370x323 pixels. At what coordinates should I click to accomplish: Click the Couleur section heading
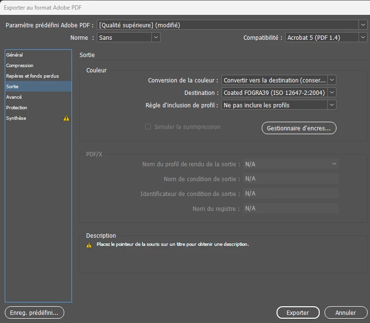point(96,70)
